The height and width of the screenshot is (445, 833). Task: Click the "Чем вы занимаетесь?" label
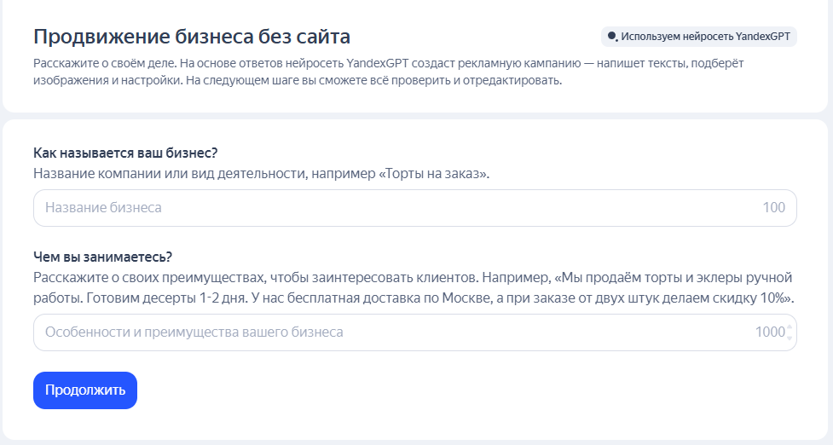[102, 257]
